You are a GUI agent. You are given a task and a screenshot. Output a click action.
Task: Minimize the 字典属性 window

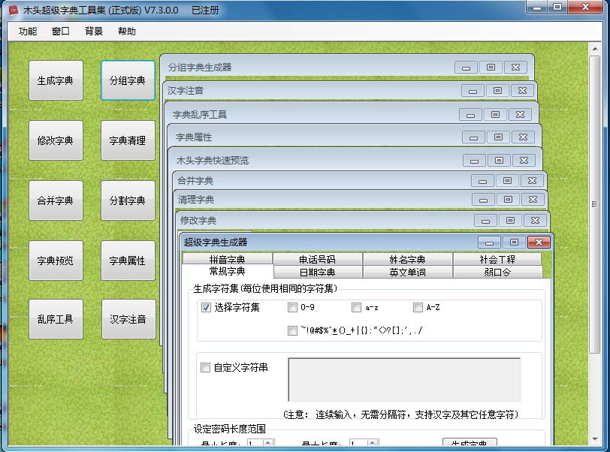pos(473,137)
